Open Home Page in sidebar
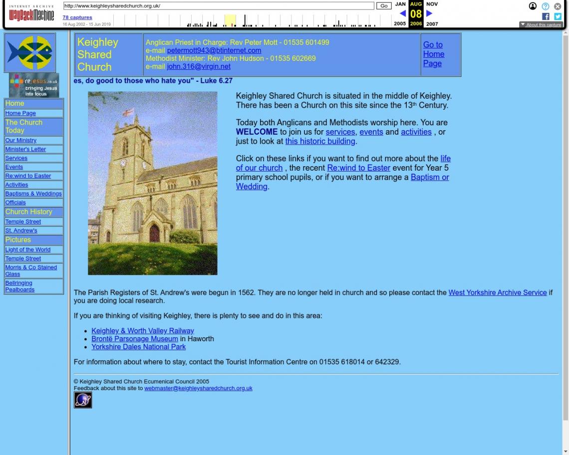This screenshot has height=455, width=569. [20, 113]
